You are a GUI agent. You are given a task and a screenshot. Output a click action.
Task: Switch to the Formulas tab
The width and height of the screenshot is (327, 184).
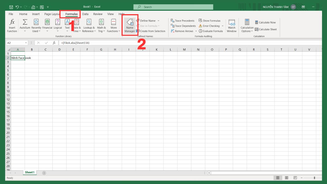point(71,14)
